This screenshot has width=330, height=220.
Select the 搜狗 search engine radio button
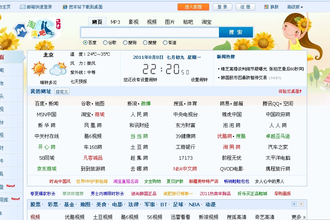[125, 43]
